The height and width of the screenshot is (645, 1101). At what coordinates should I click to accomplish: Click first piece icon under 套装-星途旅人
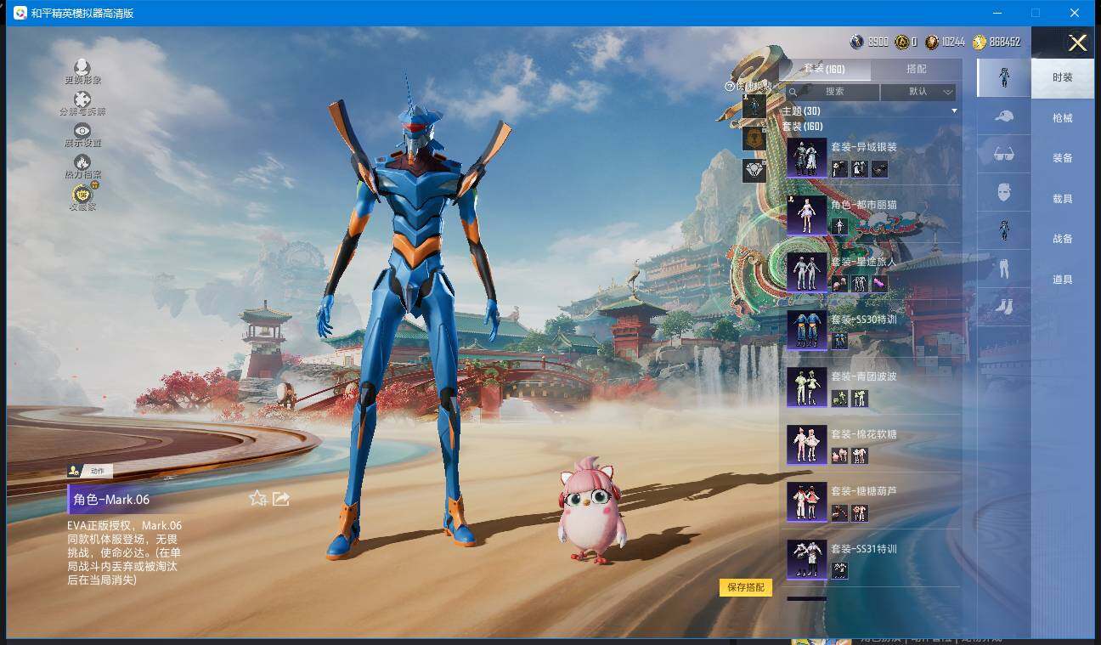pyautogui.click(x=839, y=284)
